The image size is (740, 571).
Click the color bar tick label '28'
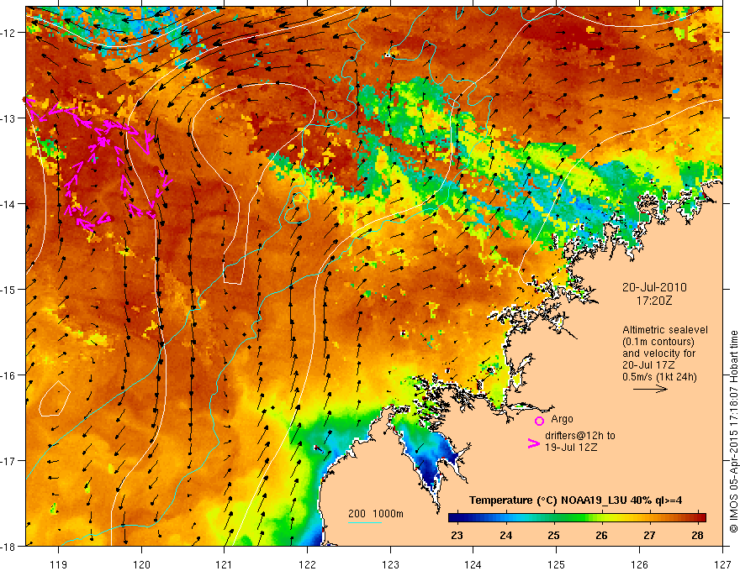[x=697, y=535]
